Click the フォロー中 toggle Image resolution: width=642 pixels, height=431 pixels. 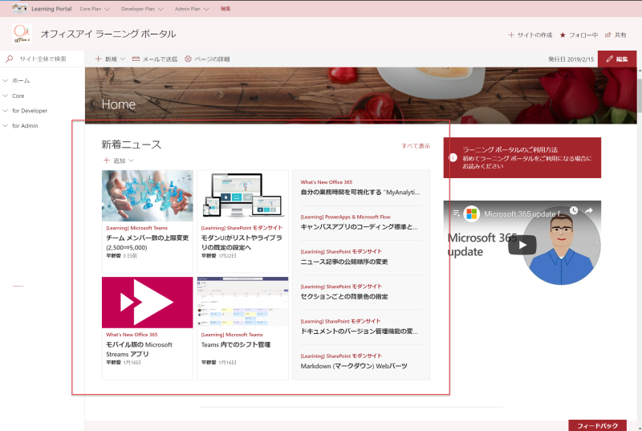(579, 35)
